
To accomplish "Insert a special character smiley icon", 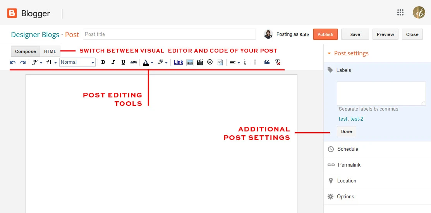I will [210, 62].
